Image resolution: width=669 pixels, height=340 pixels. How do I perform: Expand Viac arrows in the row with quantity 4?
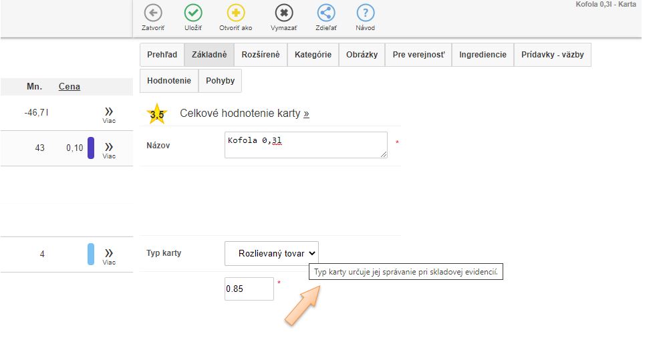[x=109, y=254]
